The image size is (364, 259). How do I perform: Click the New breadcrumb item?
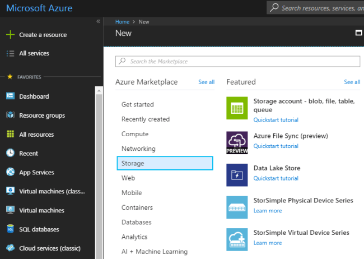[x=144, y=22]
